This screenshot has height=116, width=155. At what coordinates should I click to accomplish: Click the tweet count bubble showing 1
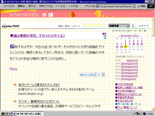[99, 74]
